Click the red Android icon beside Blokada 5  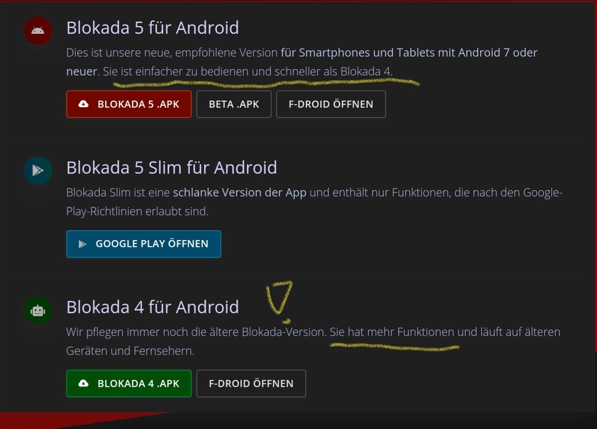(38, 31)
